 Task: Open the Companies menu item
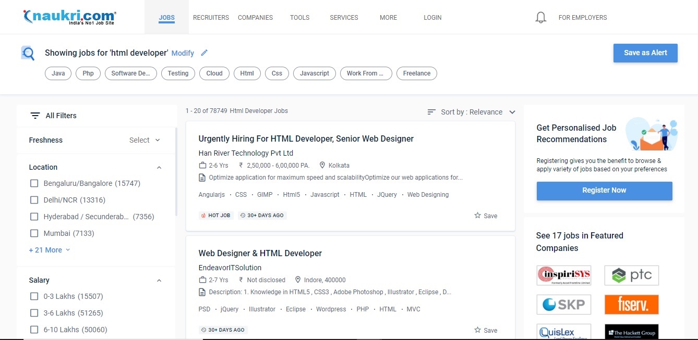click(x=255, y=18)
